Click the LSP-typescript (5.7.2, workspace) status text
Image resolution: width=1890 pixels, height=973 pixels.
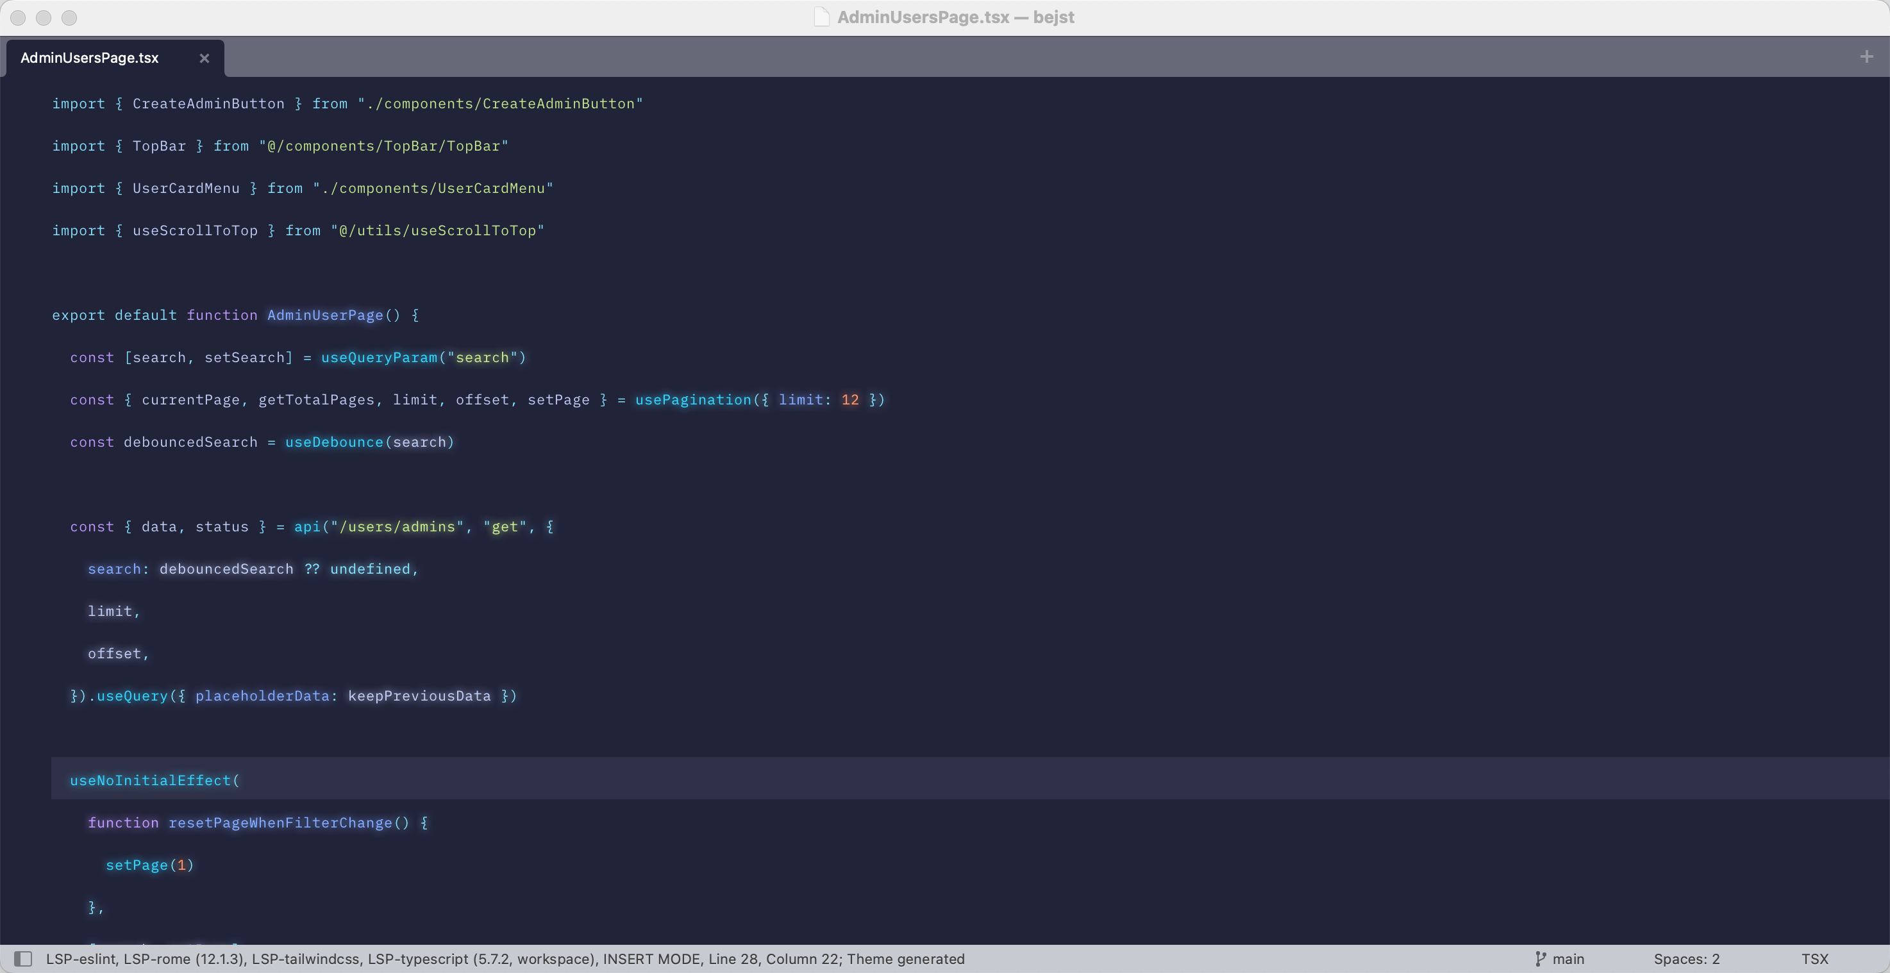click(481, 958)
